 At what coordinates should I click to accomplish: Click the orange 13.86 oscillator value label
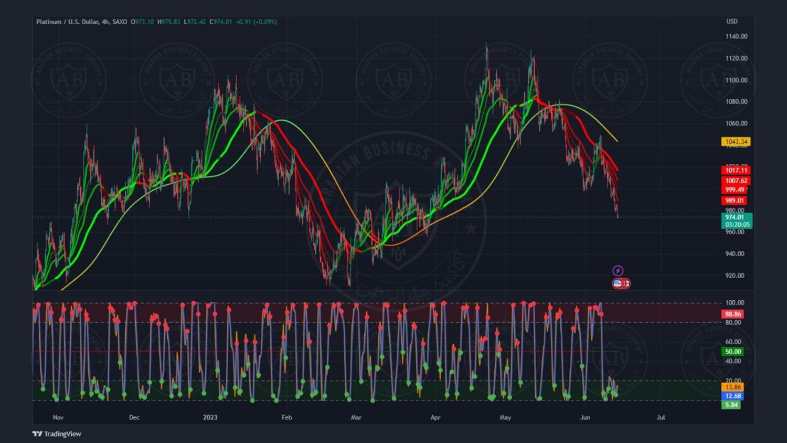click(733, 387)
